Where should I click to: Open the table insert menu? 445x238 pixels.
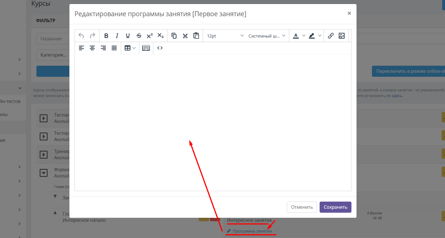(130, 48)
